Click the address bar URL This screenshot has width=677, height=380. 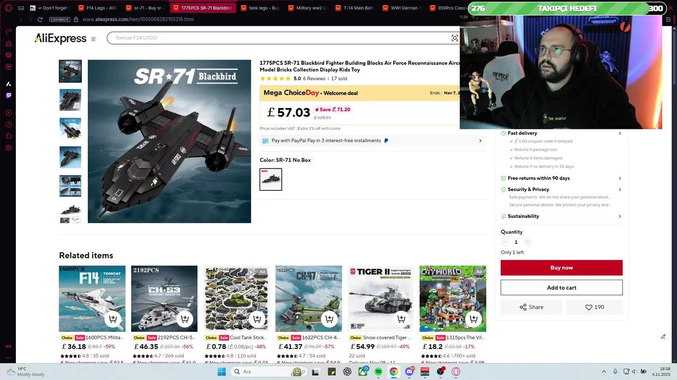(x=138, y=20)
